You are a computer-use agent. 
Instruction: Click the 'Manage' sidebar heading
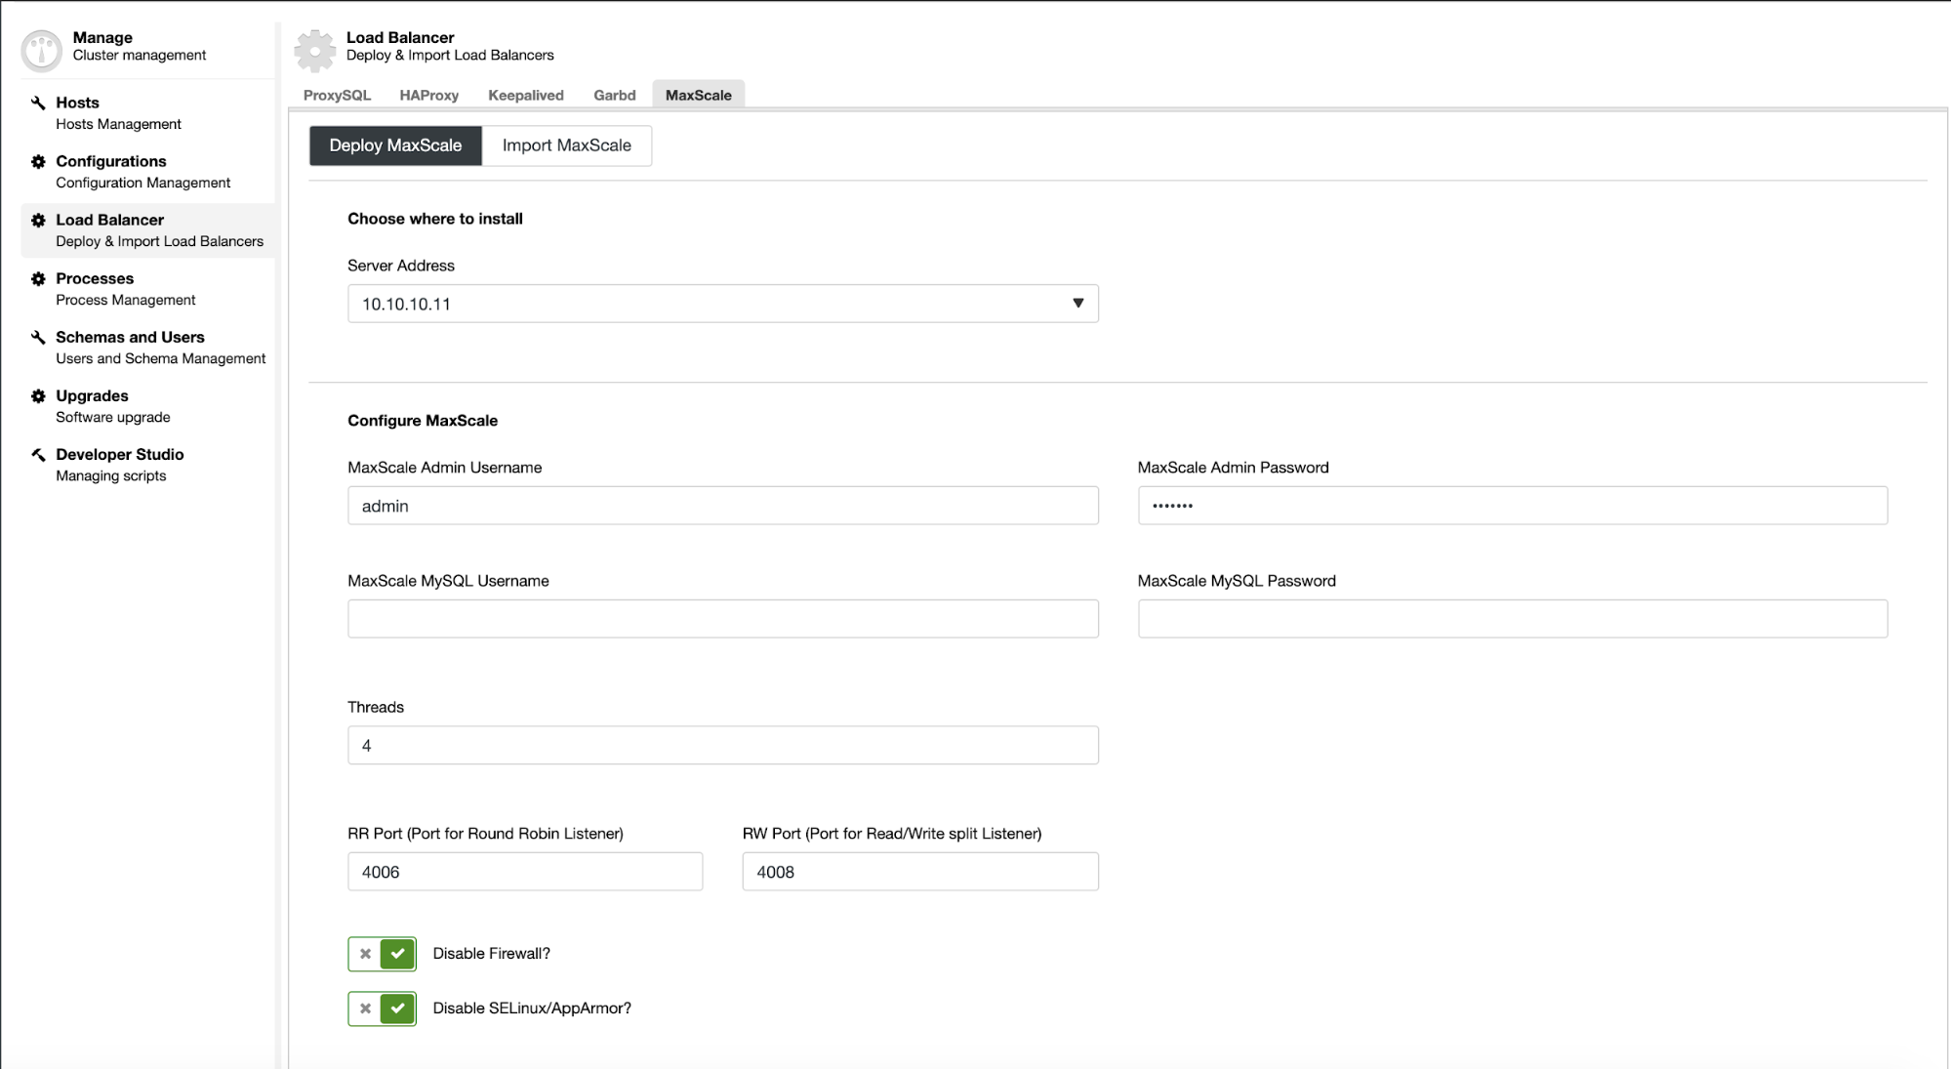click(x=102, y=37)
